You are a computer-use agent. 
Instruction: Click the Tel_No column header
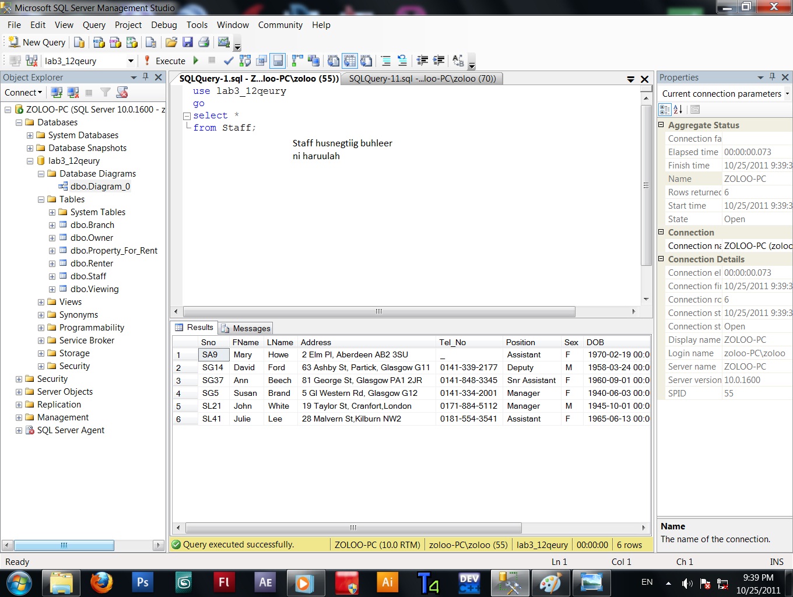pyautogui.click(x=469, y=342)
